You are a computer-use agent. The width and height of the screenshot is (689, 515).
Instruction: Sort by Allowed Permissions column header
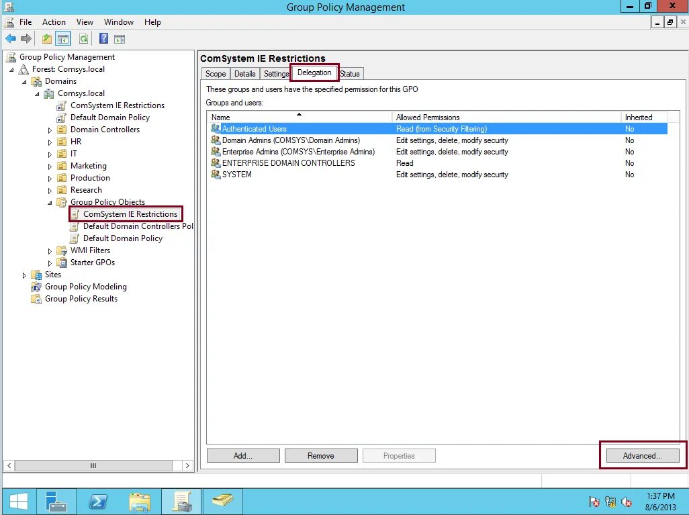click(x=506, y=117)
